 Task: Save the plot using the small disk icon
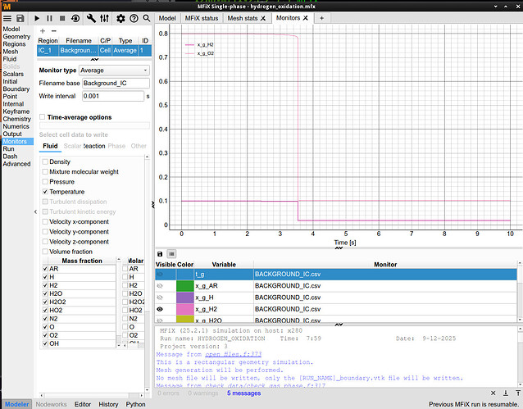[160, 254]
